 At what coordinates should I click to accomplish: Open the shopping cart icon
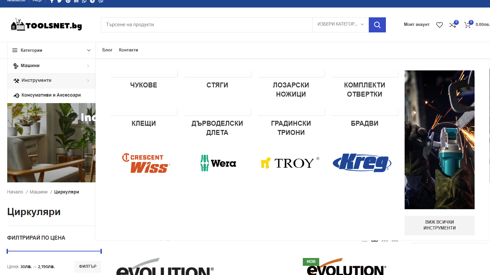pos(467,25)
